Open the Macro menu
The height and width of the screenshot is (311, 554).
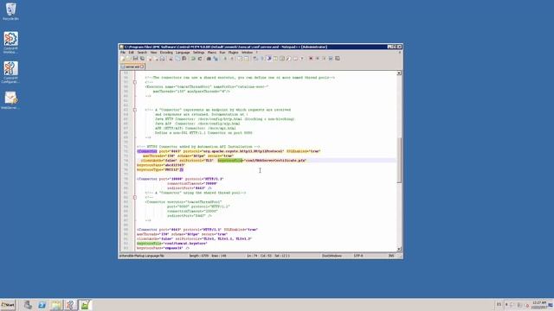tap(211, 52)
